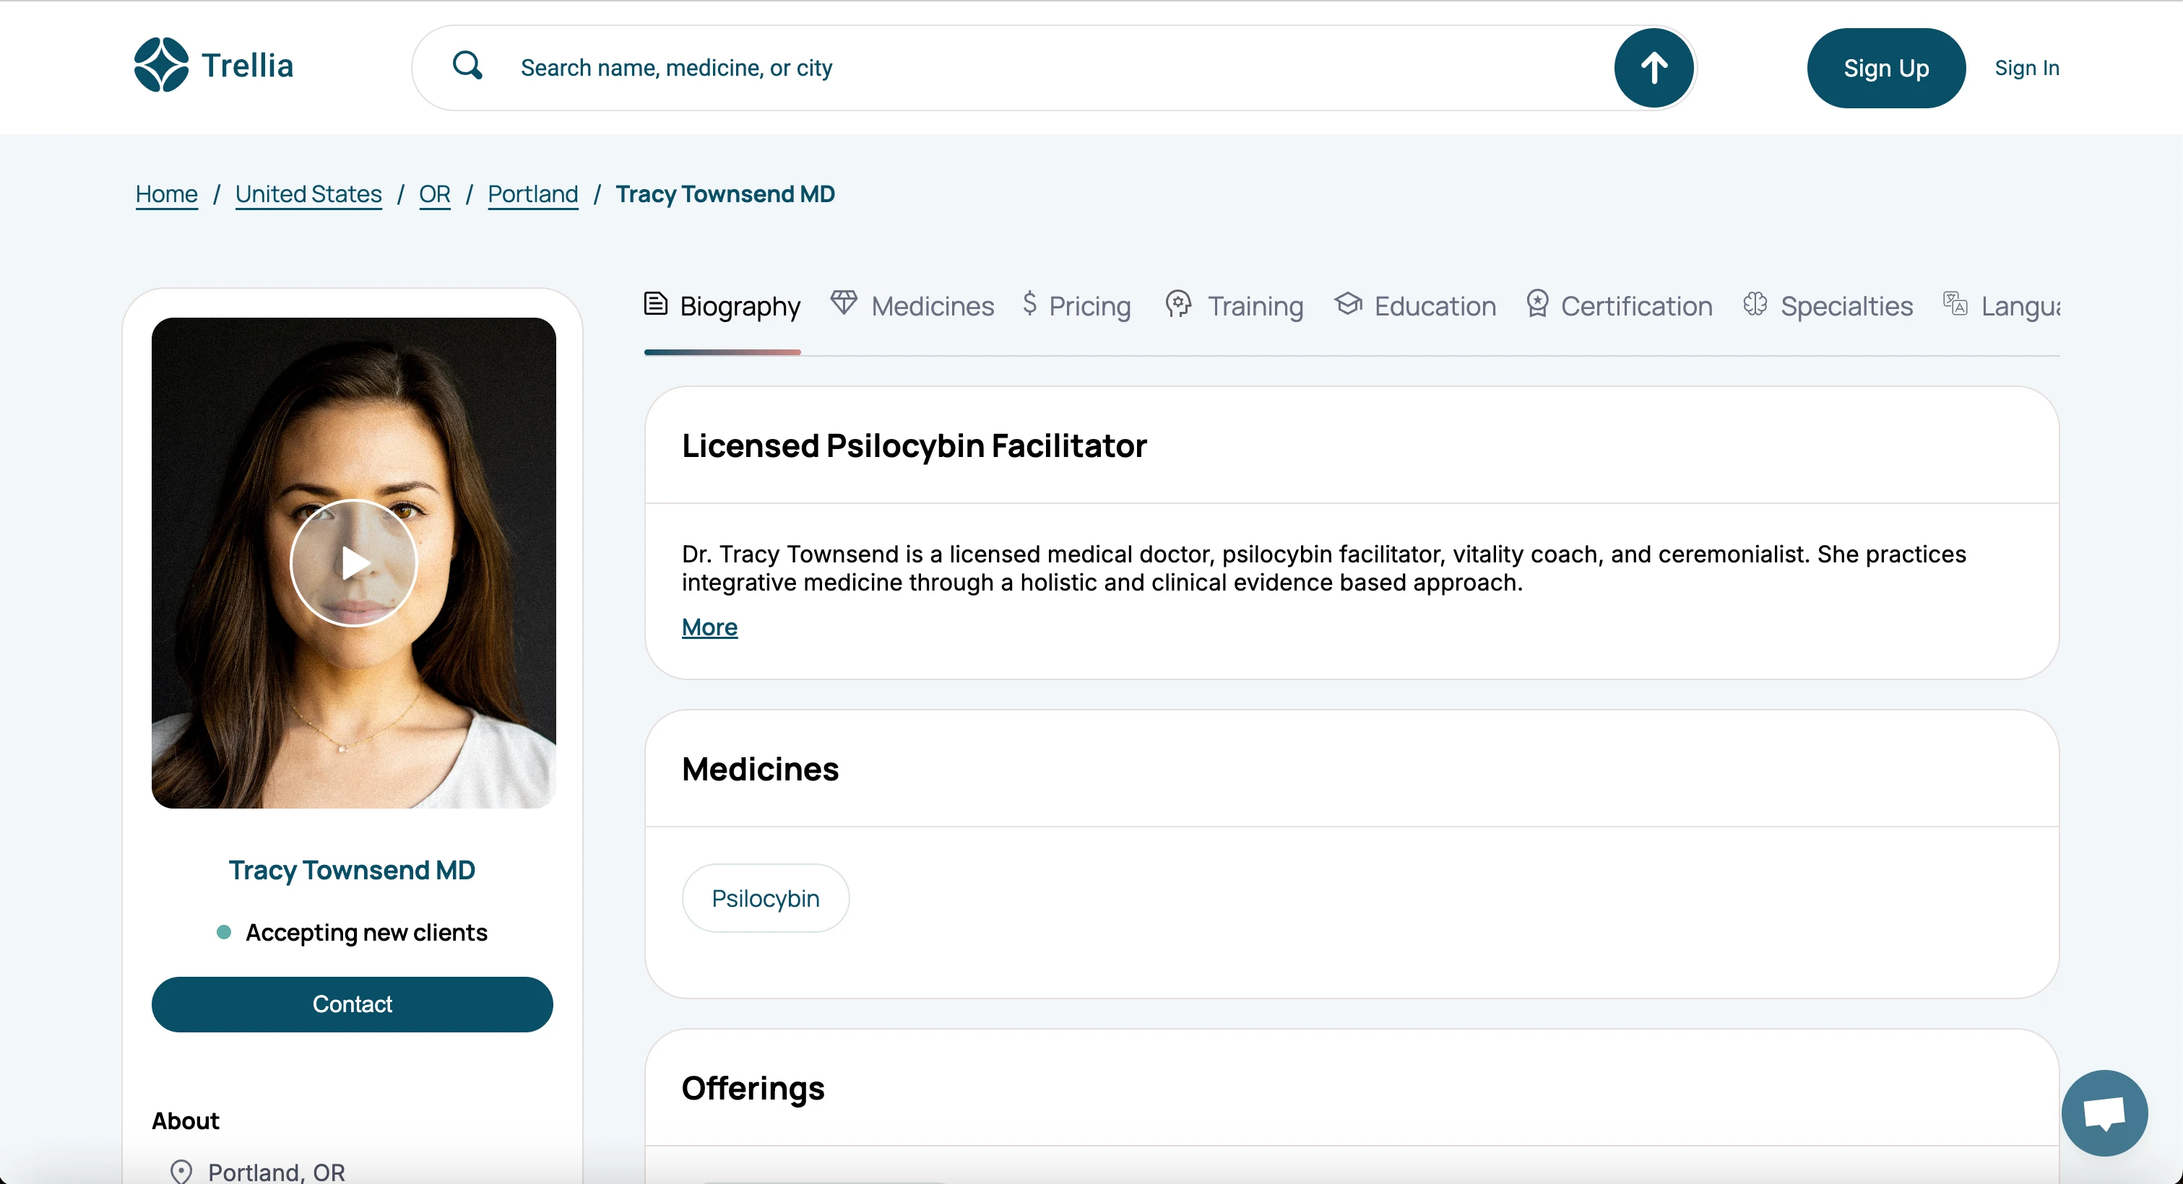Screen dimensions: 2183x1184
Task: Open the Portland breadcrumb link
Action: pyautogui.click(x=533, y=194)
